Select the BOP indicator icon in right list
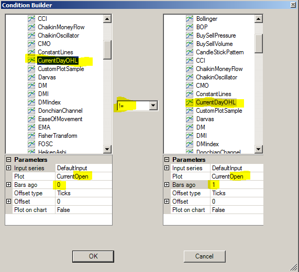299x272 pixels. pyautogui.click(x=190, y=27)
